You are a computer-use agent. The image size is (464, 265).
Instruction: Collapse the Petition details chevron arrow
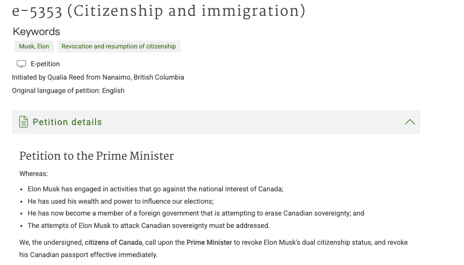click(410, 122)
